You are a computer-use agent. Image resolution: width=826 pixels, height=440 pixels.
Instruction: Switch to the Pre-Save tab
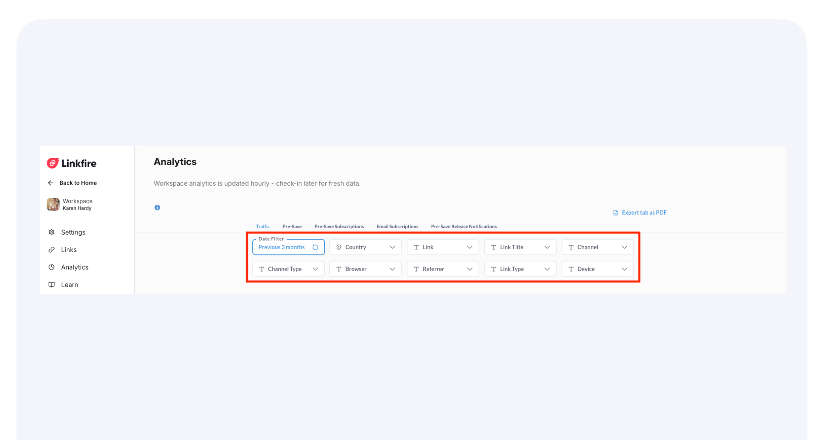tap(292, 226)
